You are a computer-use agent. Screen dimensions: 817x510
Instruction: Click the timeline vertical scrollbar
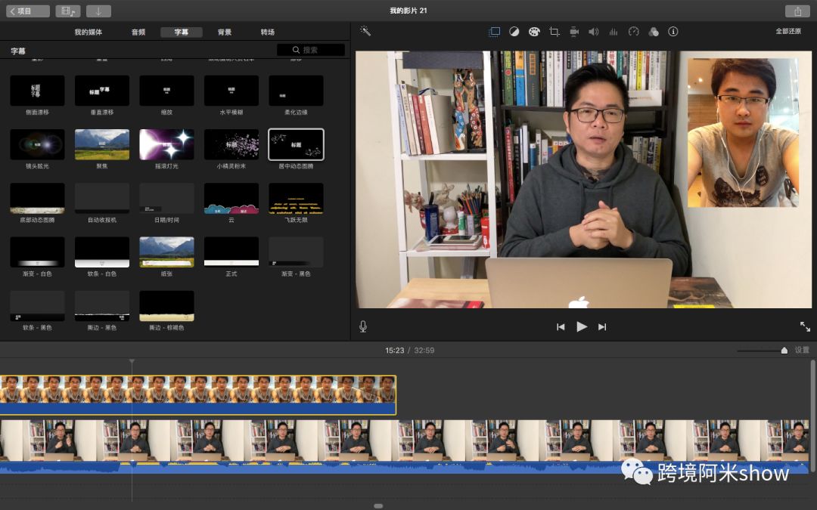pyautogui.click(x=812, y=416)
